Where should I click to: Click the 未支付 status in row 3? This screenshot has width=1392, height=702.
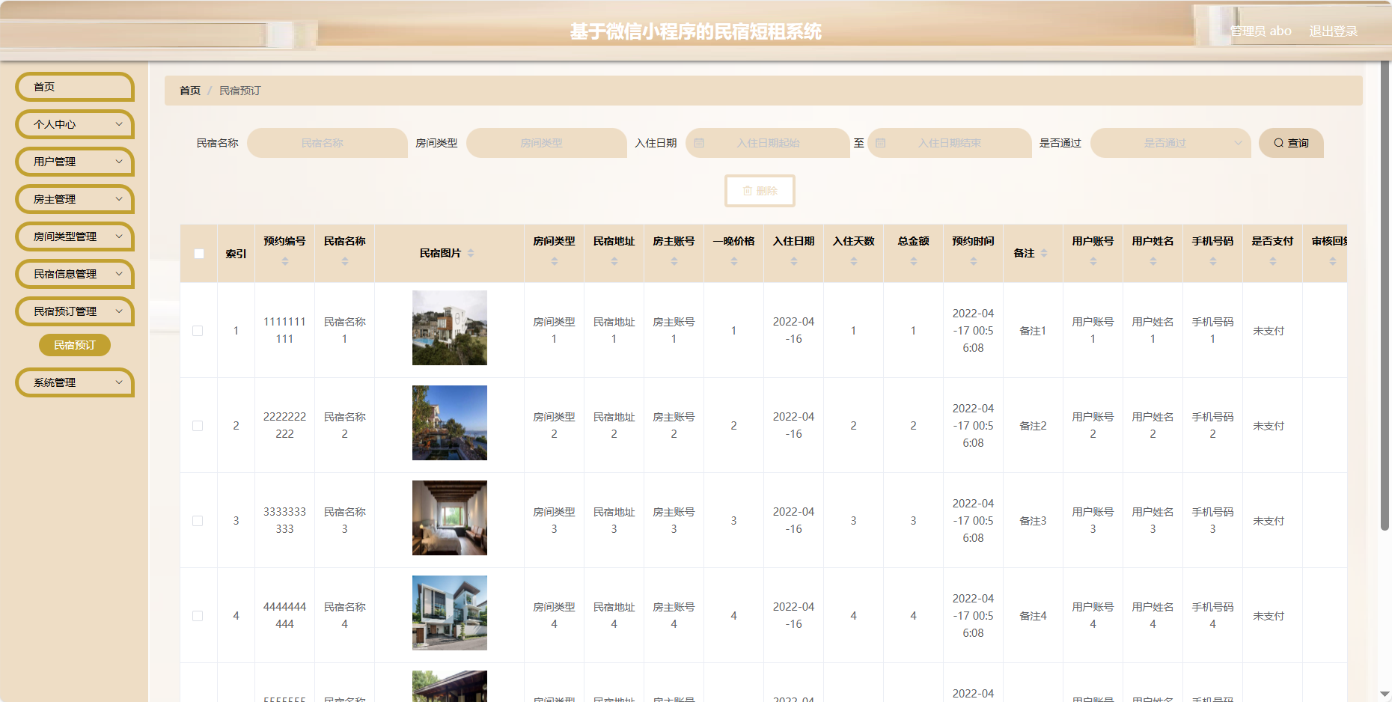point(1269,521)
